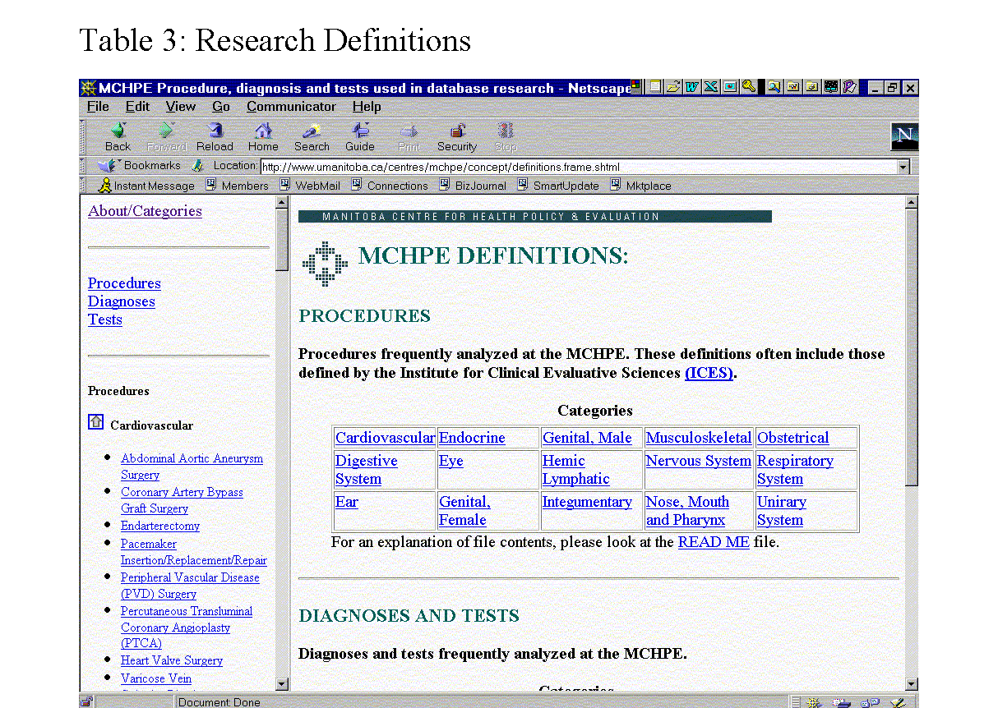
Task: Open the Musculoskeletal category link
Action: [x=698, y=438]
